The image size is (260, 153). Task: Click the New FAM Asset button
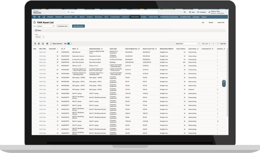[x=78, y=26]
